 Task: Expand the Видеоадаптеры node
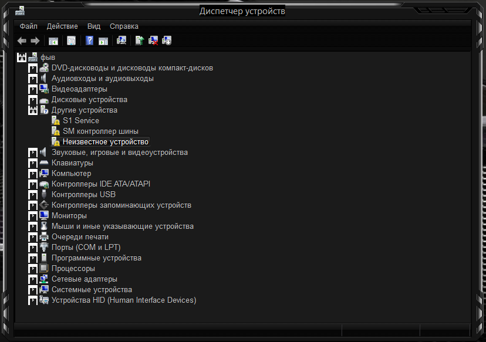click(x=33, y=89)
